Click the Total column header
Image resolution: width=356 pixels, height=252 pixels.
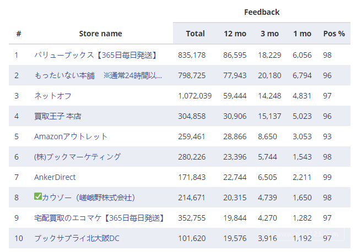point(195,34)
